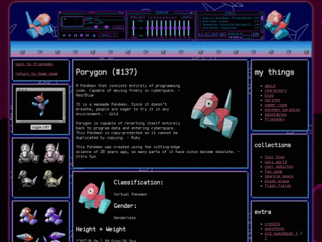Click the silver front-facing Porygon sprite
322x242 pixels.
tap(28, 153)
